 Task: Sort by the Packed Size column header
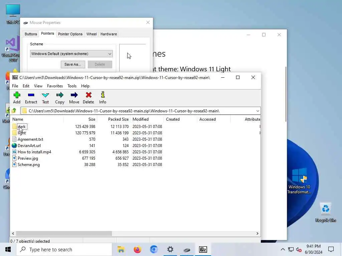(114, 119)
